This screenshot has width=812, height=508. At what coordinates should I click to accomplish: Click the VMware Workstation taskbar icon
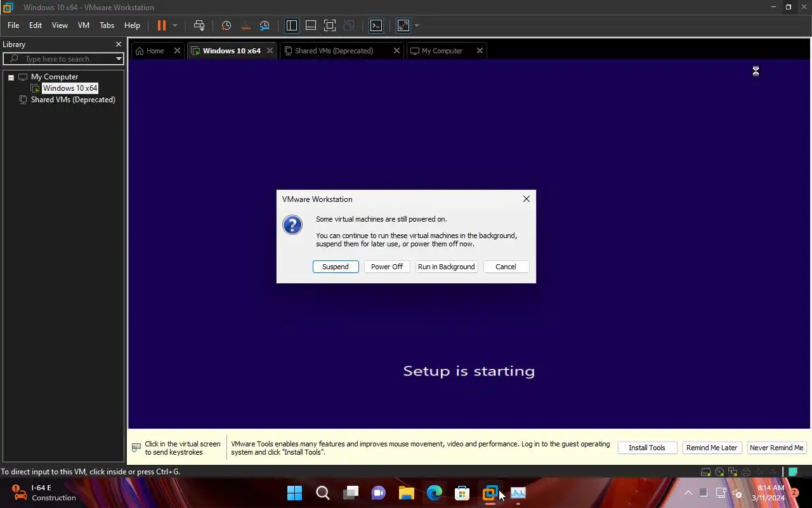(490, 493)
